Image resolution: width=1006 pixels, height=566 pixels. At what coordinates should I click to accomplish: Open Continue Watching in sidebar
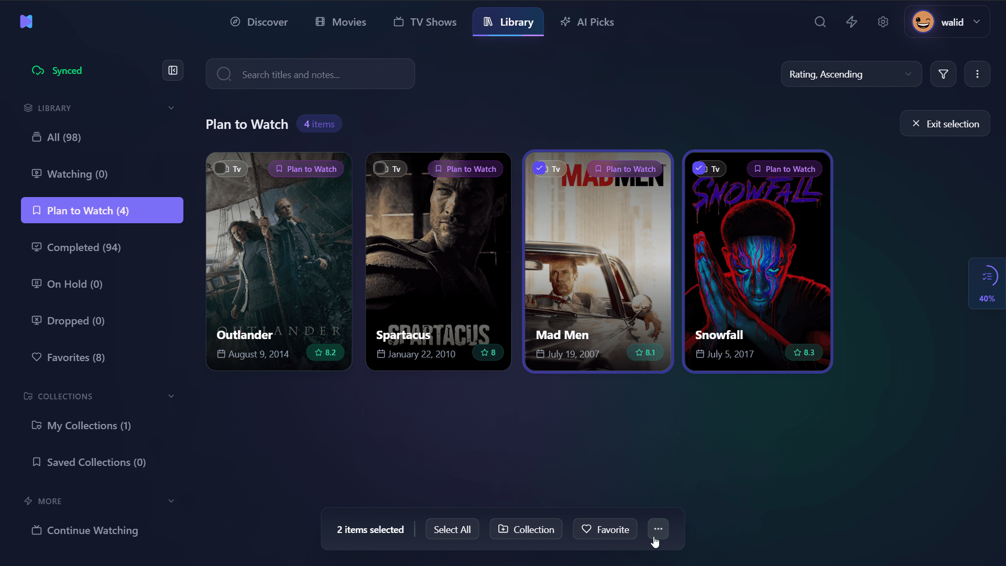[102, 530]
